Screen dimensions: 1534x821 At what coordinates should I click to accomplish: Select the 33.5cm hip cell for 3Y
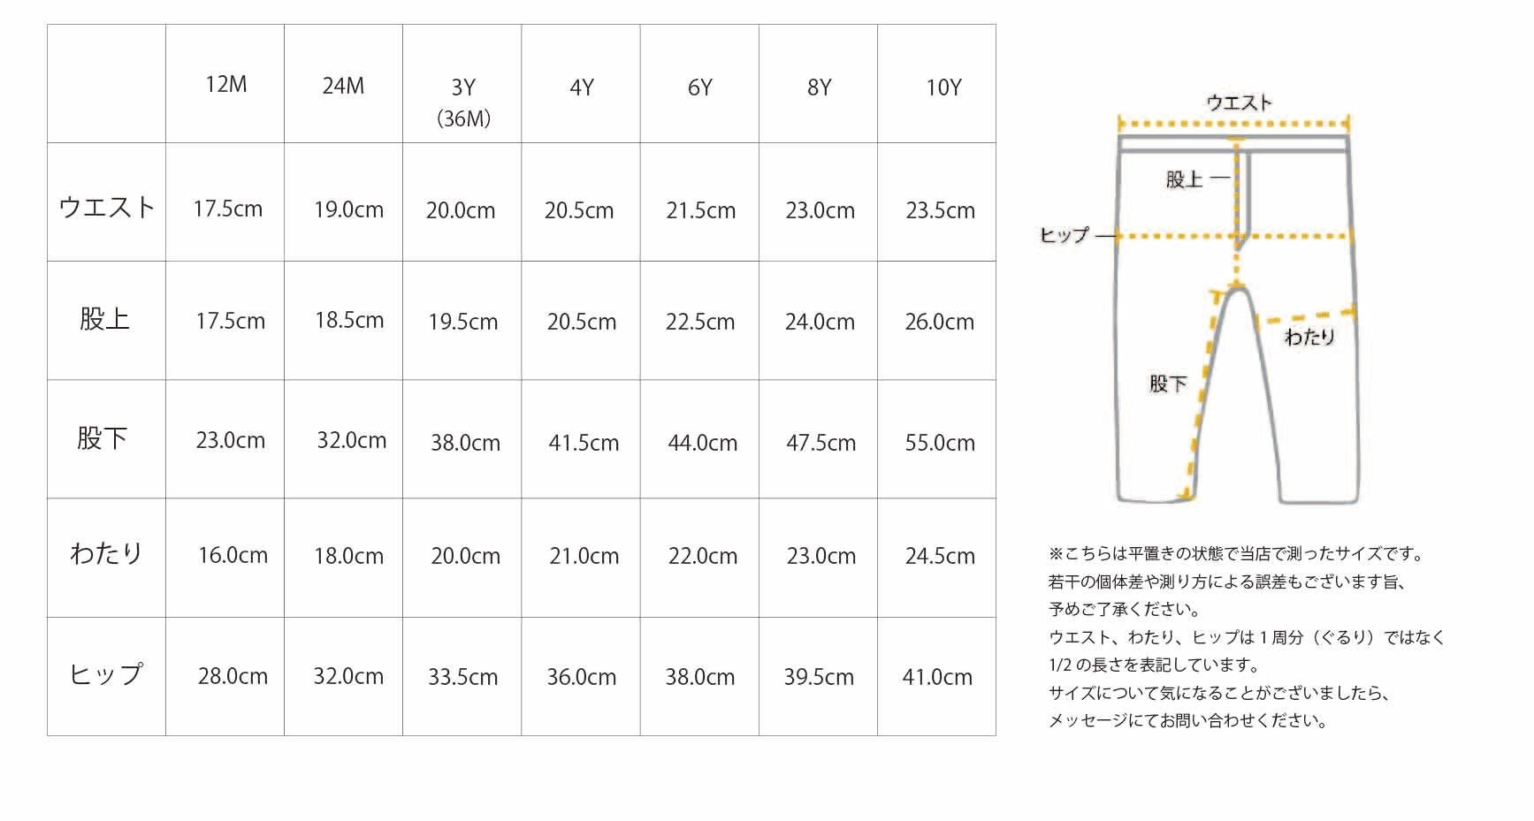click(x=462, y=678)
